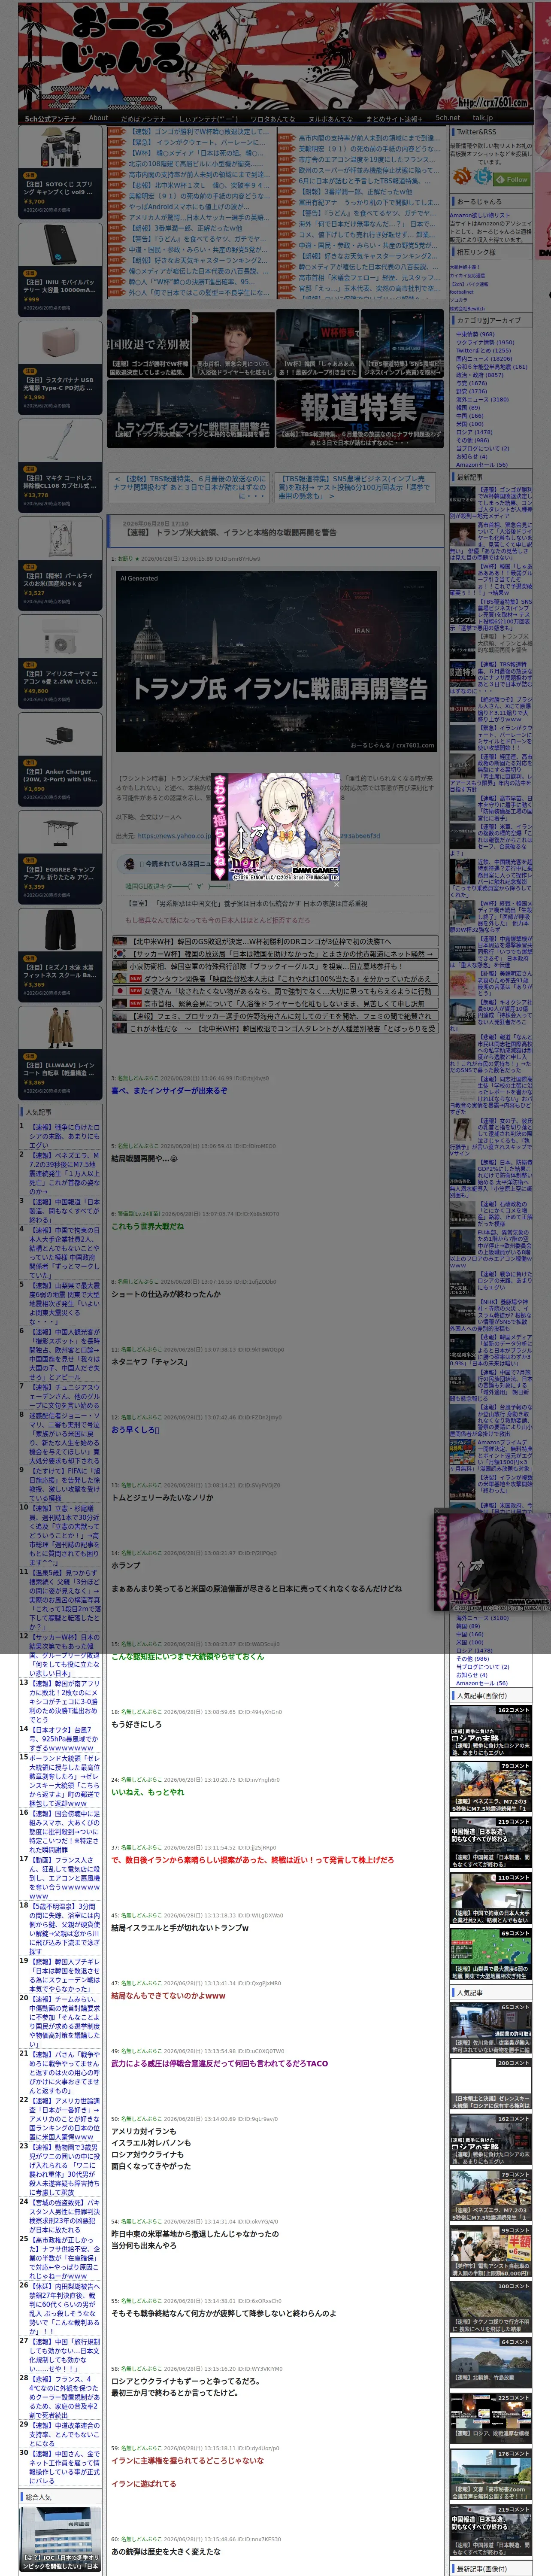
Task: Open the 国内ニュース (18206) category
Action: 484,358
